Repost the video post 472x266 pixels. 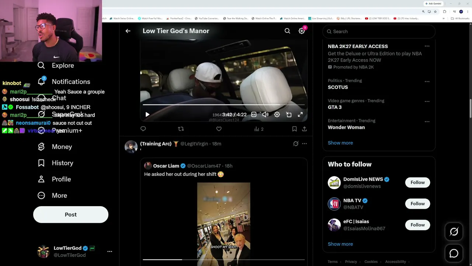[x=181, y=129]
